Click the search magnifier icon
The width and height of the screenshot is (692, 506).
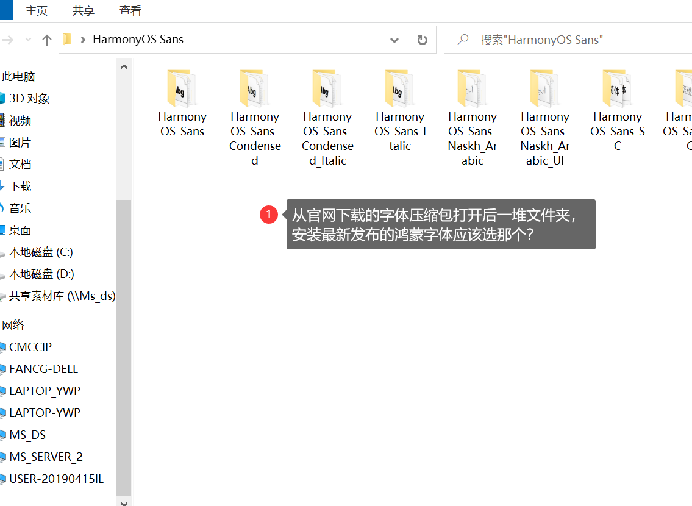click(463, 40)
